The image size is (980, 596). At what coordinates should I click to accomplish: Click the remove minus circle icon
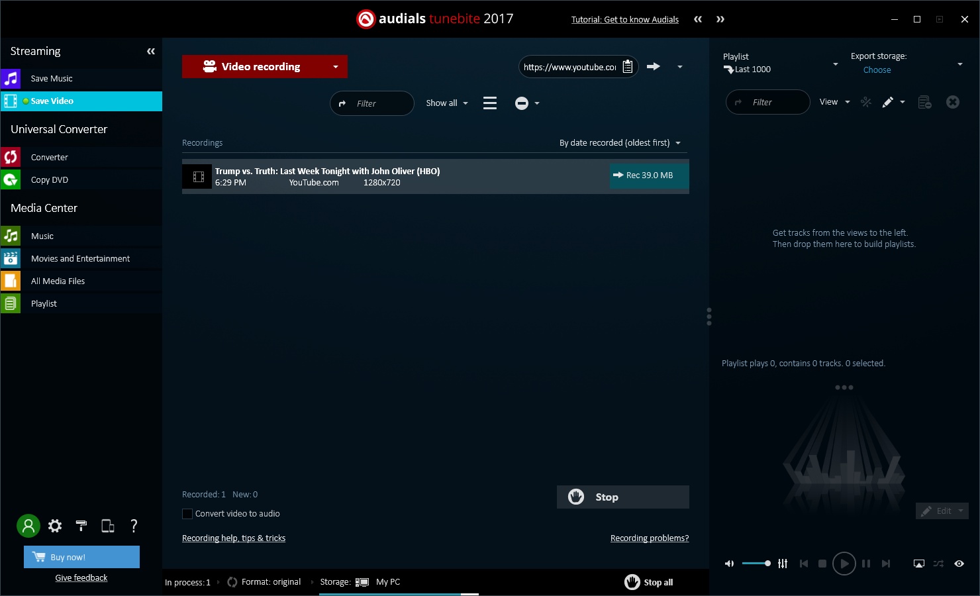coord(522,103)
